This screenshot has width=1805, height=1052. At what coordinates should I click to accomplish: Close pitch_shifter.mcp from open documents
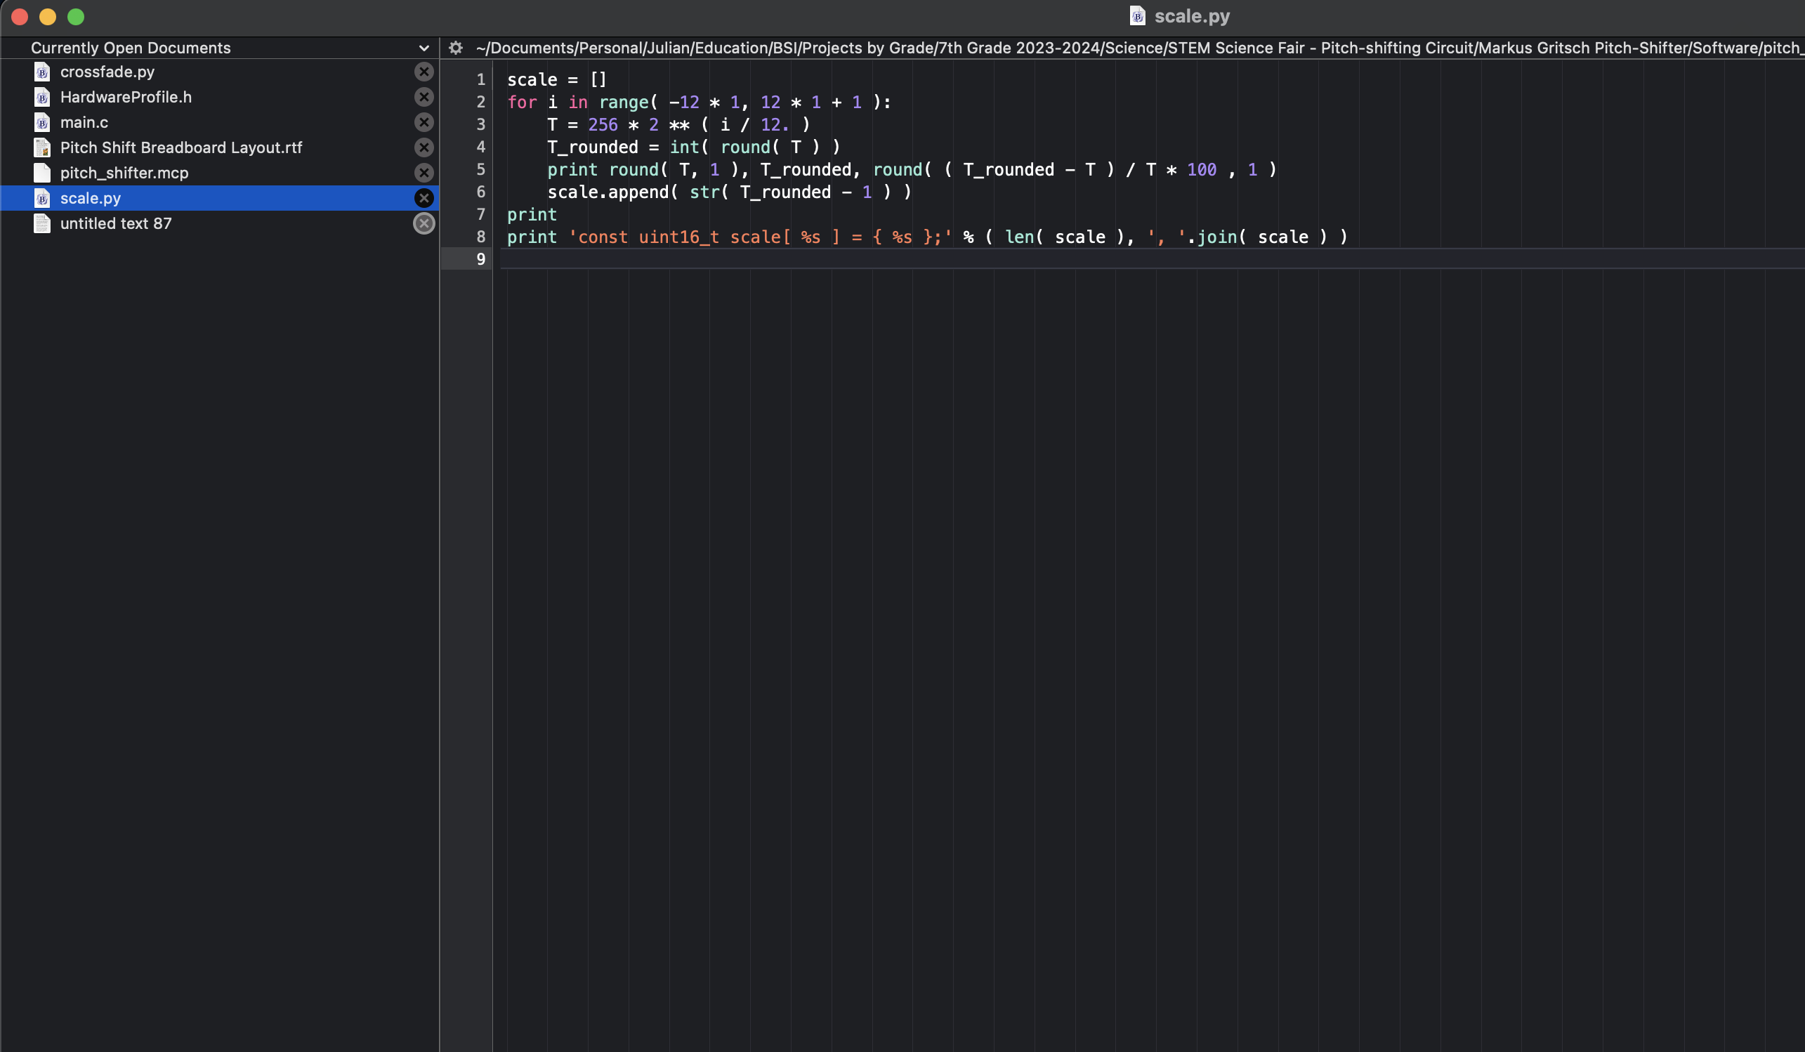(424, 173)
